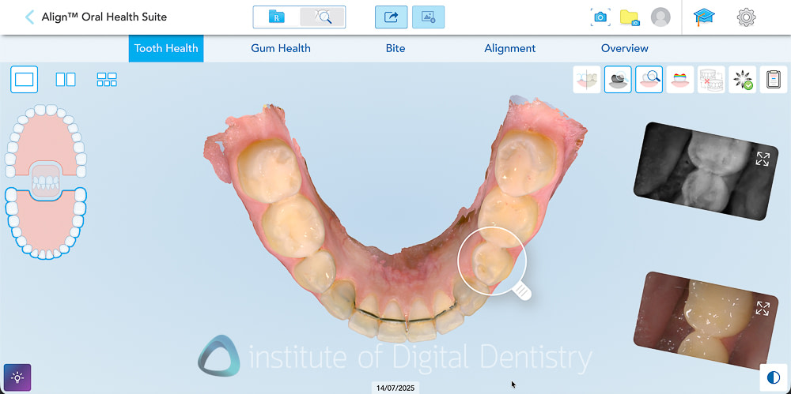The height and width of the screenshot is (394, 791).
Task: Open the Overview tab
Action: tap(625, 48)
